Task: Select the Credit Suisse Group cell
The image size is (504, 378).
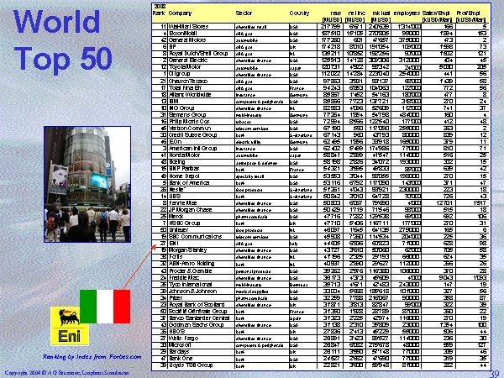Action: [x=202, y=135]
